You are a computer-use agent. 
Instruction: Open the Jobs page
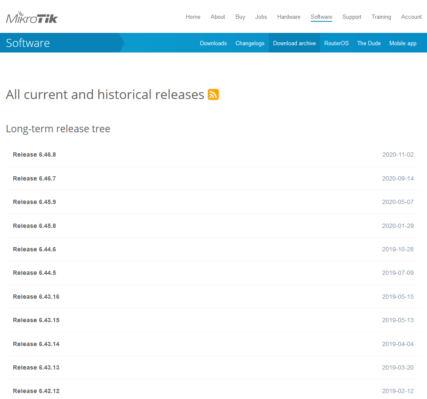[x=261, y=17]
